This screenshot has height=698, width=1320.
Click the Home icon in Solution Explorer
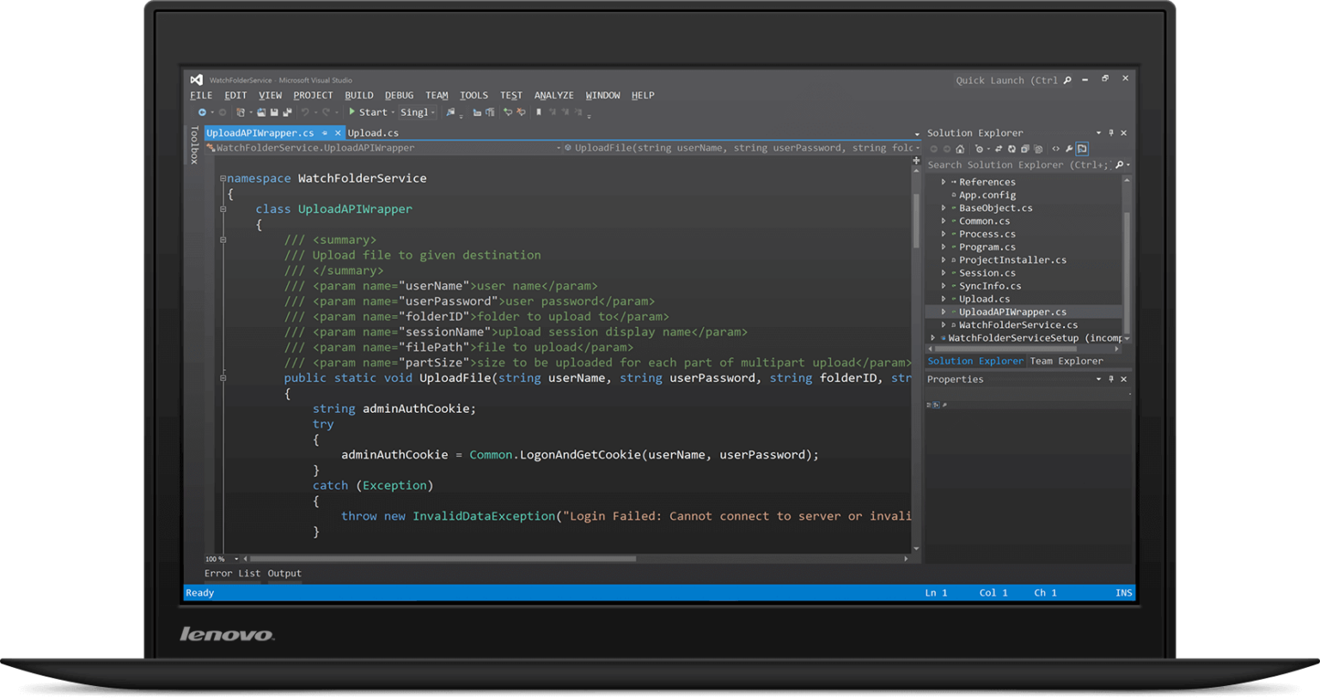click(960, 149)
